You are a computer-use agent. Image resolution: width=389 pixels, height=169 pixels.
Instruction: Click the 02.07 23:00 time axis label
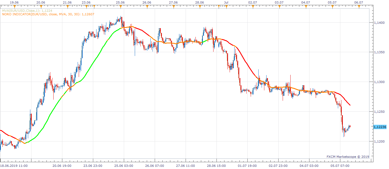(x=279, y=166)
